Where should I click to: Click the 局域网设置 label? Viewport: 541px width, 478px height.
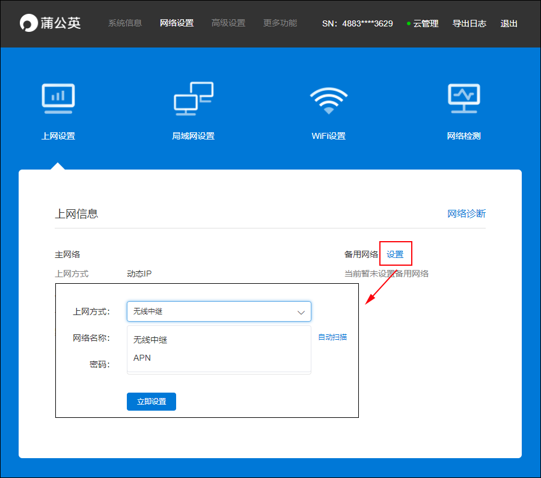pos(194,136)
